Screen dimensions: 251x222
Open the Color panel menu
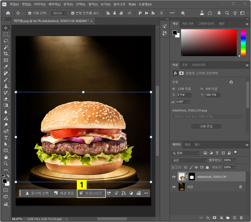pos(247,24)
